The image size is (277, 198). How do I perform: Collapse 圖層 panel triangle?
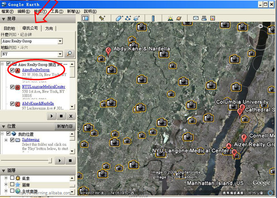tap(3, 171)
